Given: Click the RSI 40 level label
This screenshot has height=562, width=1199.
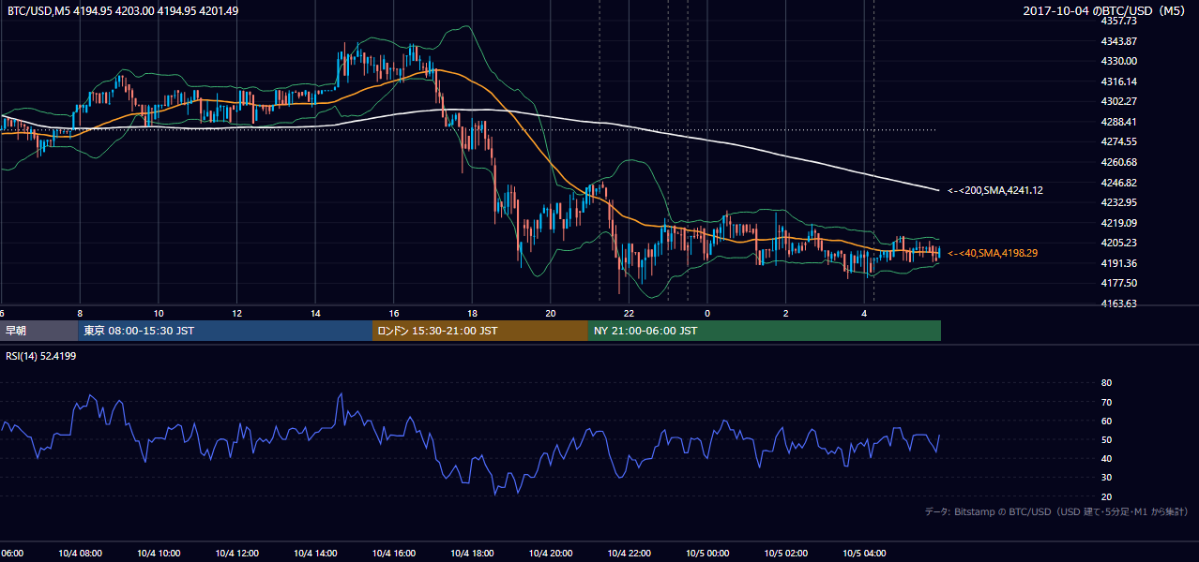Looking at the screenshot, I should click(1106, 458).
